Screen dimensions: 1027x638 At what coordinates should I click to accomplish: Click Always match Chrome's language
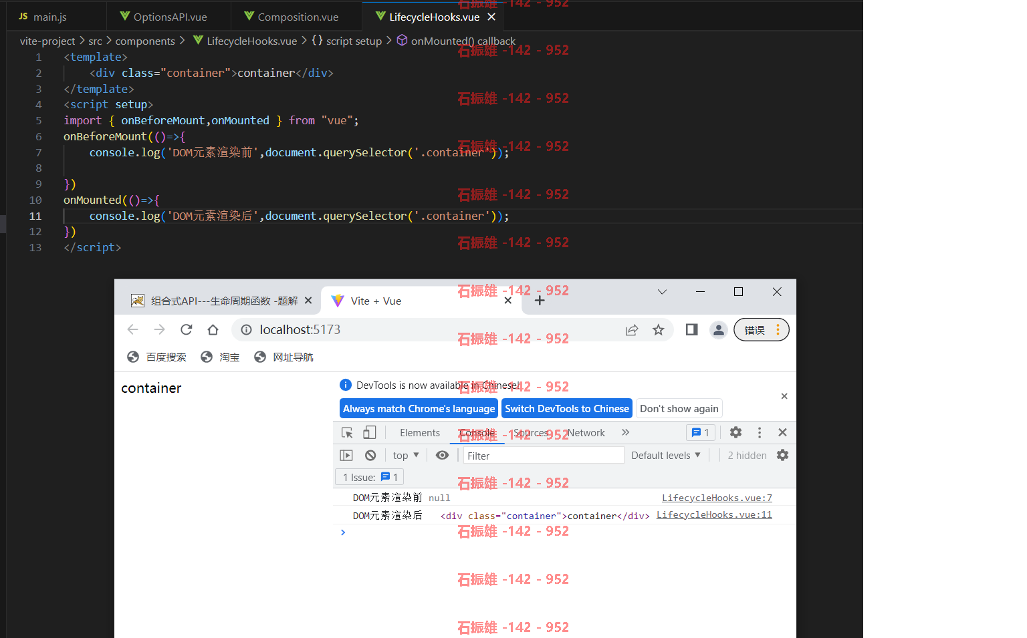[419, 408]
